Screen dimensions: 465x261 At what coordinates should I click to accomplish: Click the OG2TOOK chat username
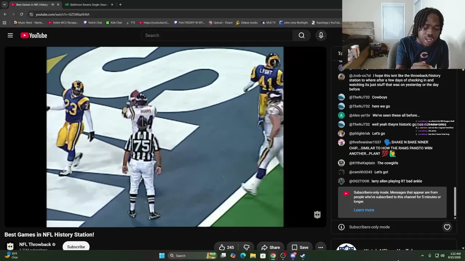click(x=359, y=181)
